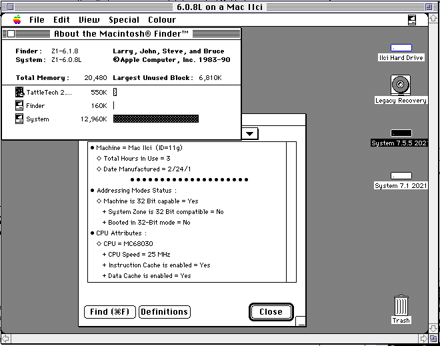Close the About the Macintosh Finder window
Screen dimensions: 440x346
coord(11,34)
